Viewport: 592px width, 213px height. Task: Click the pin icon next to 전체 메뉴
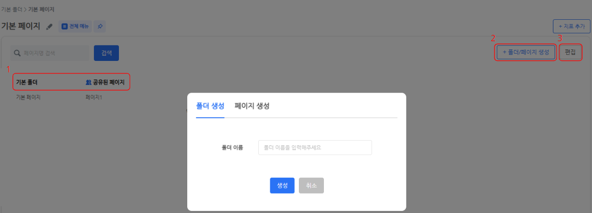pos(100,26)
